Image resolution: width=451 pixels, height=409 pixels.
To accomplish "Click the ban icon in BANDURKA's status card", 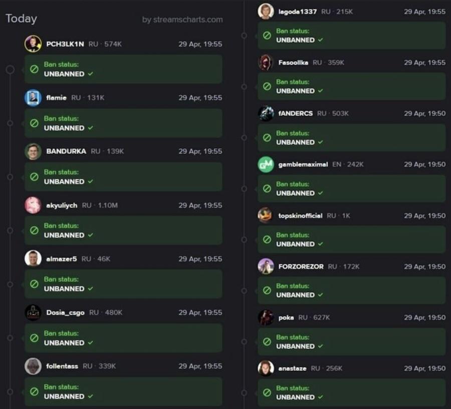I will pyautogui.click(x=34, y=177).
